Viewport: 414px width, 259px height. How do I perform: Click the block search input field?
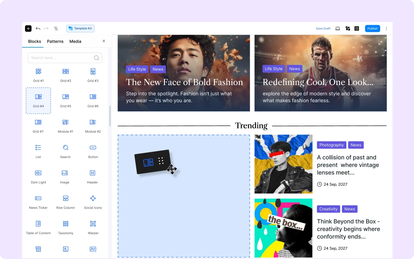coord(60,58)
